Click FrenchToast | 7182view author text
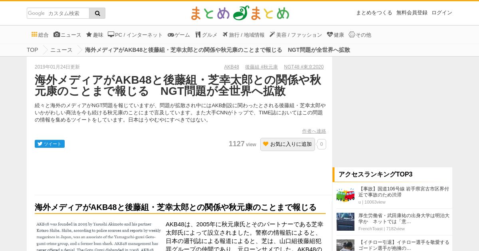 click(x=382, y=229)
